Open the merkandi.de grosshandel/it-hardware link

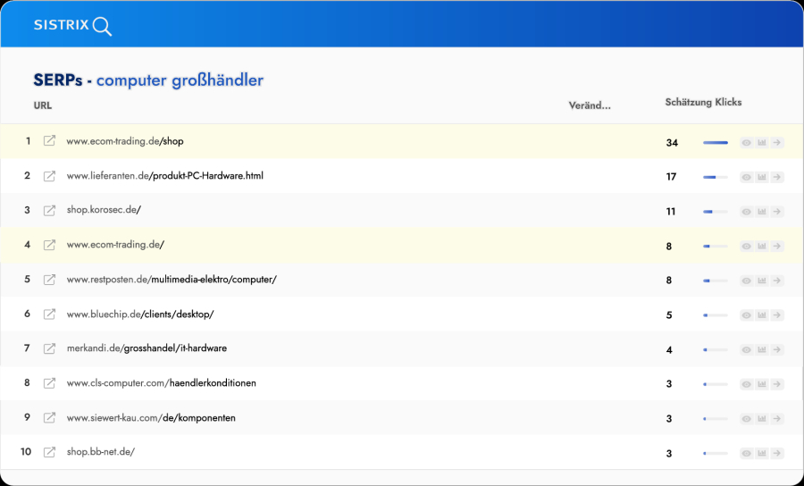tap(152, 348)
